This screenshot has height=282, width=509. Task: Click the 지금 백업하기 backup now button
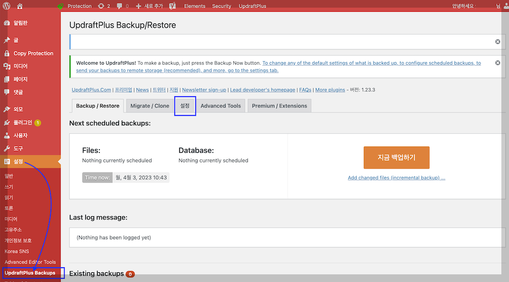[397, 157]
